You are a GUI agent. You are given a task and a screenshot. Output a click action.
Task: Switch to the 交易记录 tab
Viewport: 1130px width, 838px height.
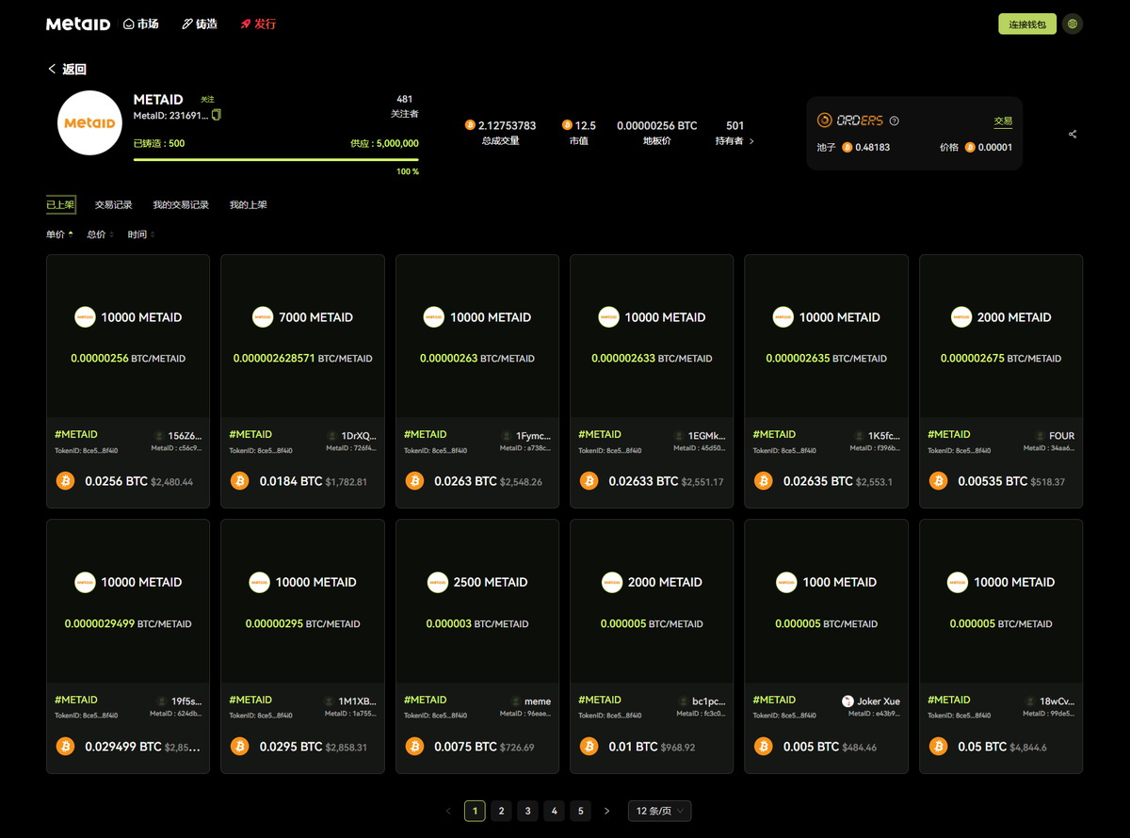click(x=113, y=204)
